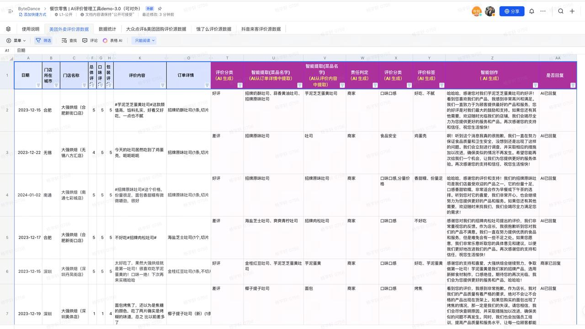The height and width of the screenshot is (329, 585).
Task: Open the three-dot more options menu
Action: tap(543, 11)
